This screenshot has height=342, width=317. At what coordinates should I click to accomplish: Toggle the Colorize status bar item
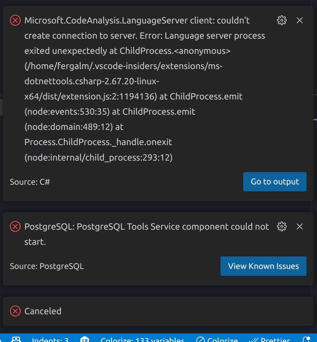click(x=217, y=340)
